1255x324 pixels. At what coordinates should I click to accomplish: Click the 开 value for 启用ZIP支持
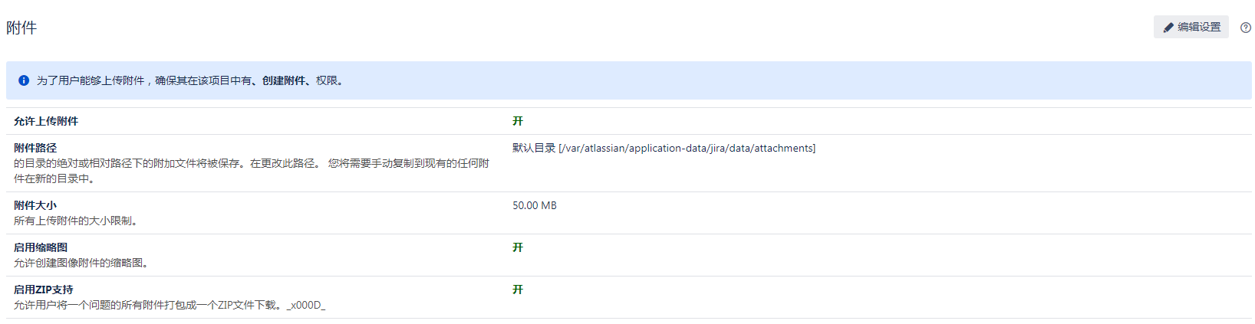tap(518, 290)
